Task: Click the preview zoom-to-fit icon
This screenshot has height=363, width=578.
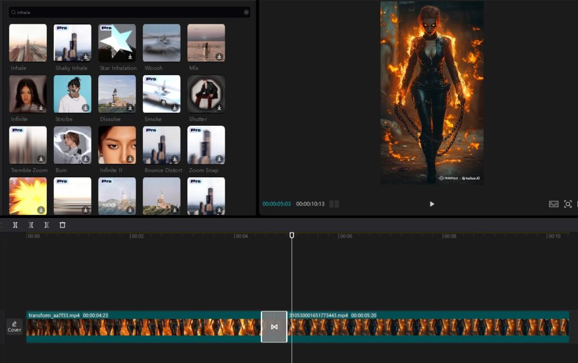Action: (568, 204)
